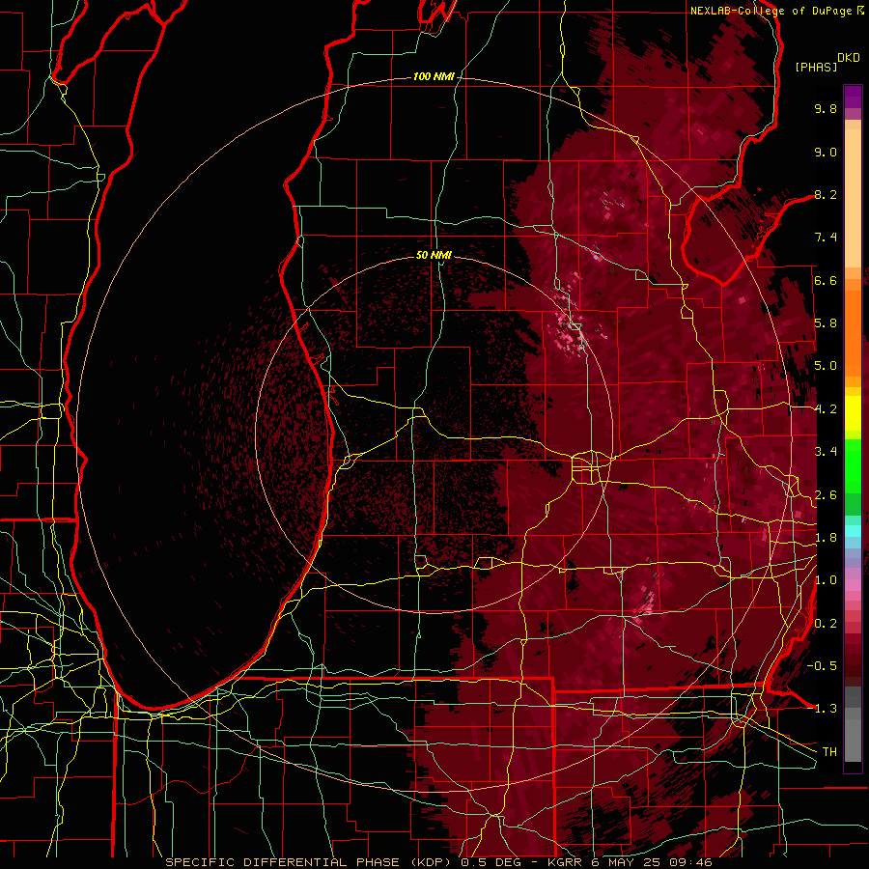Select the DKD unit label above the scale
The height and width of the screenshot is (869, 869).
click(x=849, y=58)
